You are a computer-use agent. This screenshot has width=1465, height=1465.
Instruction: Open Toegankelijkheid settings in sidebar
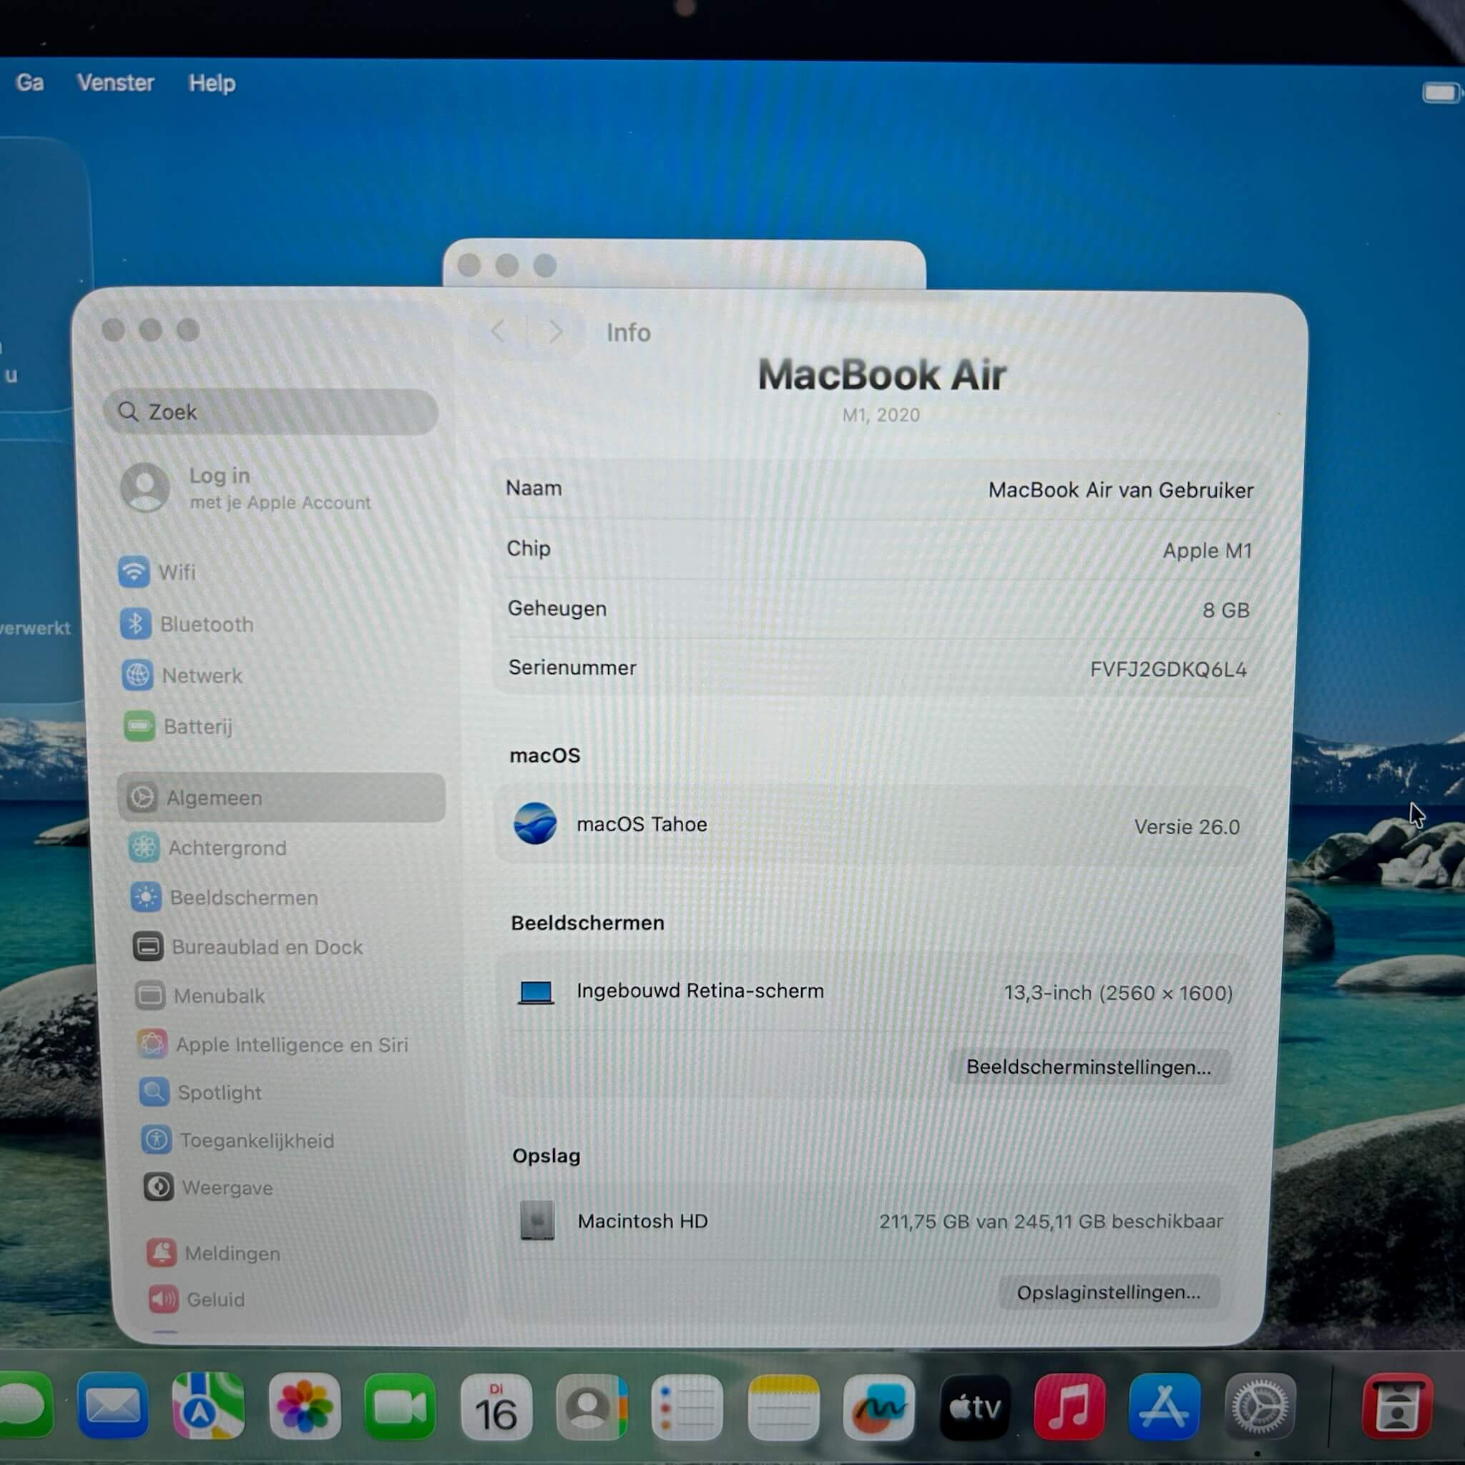(x=237, y=1140)
